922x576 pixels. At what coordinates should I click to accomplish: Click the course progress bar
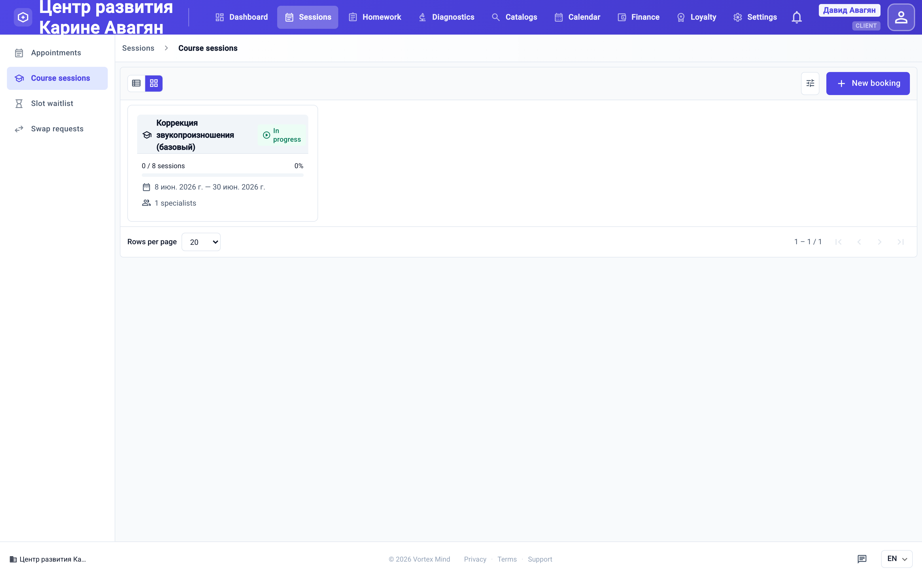[222, 175]
